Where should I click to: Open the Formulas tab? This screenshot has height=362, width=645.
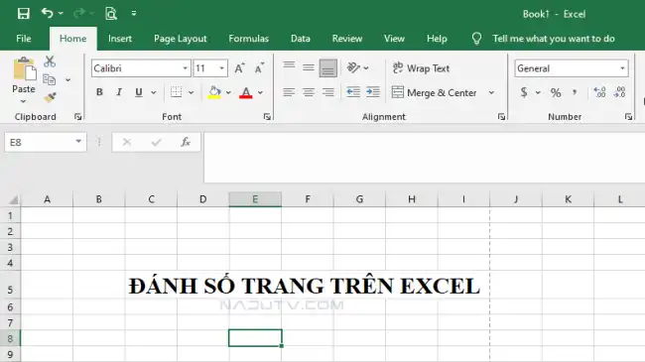[248, 39]
